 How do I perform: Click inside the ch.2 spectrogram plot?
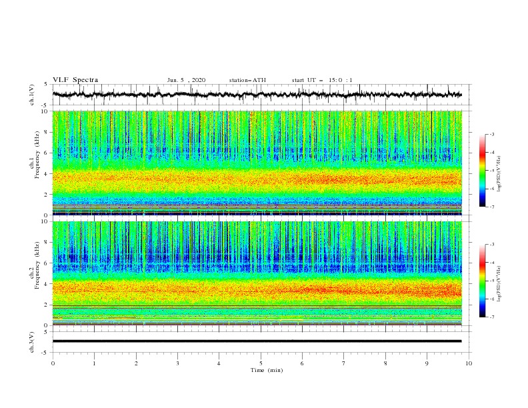pos(257,273)
